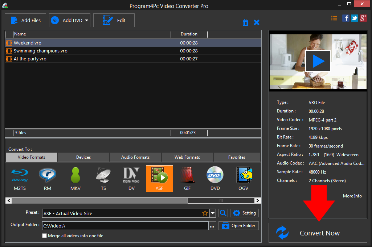Switch to the Devices tab

pyautogui.click(x=83, y=157)
